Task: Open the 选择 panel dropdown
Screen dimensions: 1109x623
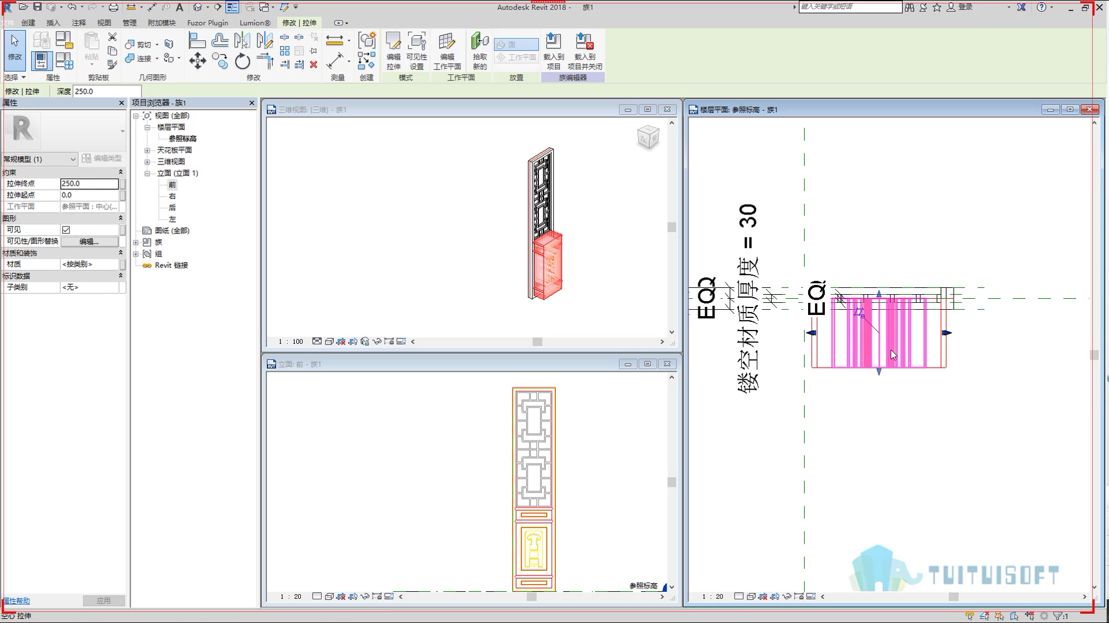Action: pyautogui.click(x=15, y=77)
